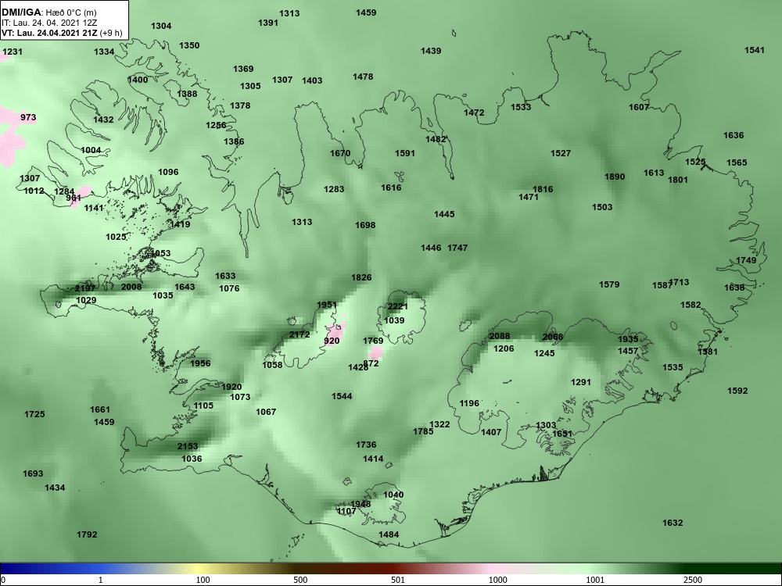Click the map value 2068
This screenshot has height=586, width=782.
[x=553, y=337]
